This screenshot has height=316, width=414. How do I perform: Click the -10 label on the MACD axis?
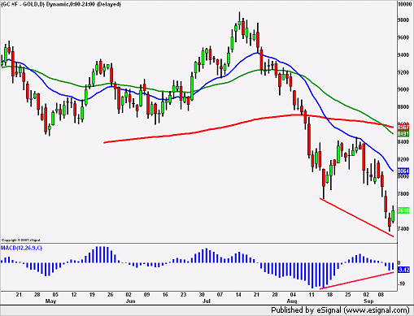(x=401, y=284)
